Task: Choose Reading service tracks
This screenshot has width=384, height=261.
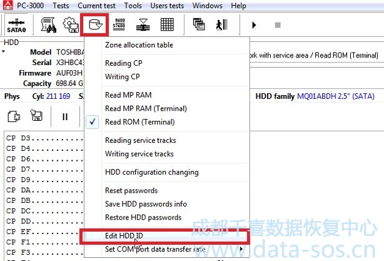Action: pos(167,140)
